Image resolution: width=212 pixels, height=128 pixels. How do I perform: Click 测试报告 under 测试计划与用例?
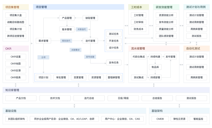coord(196,36)
